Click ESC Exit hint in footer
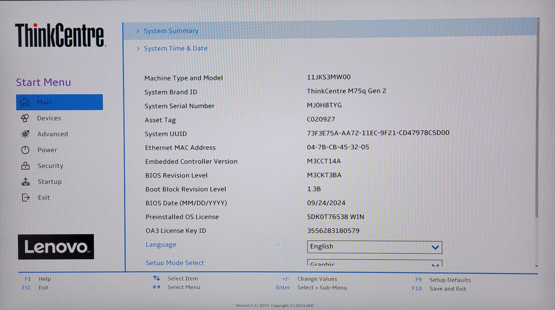The height and width of the screenshot is (310, 555). coord(35,287)
